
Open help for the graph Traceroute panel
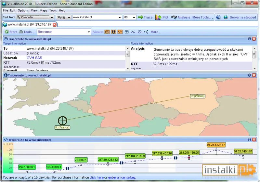[249, 139]
